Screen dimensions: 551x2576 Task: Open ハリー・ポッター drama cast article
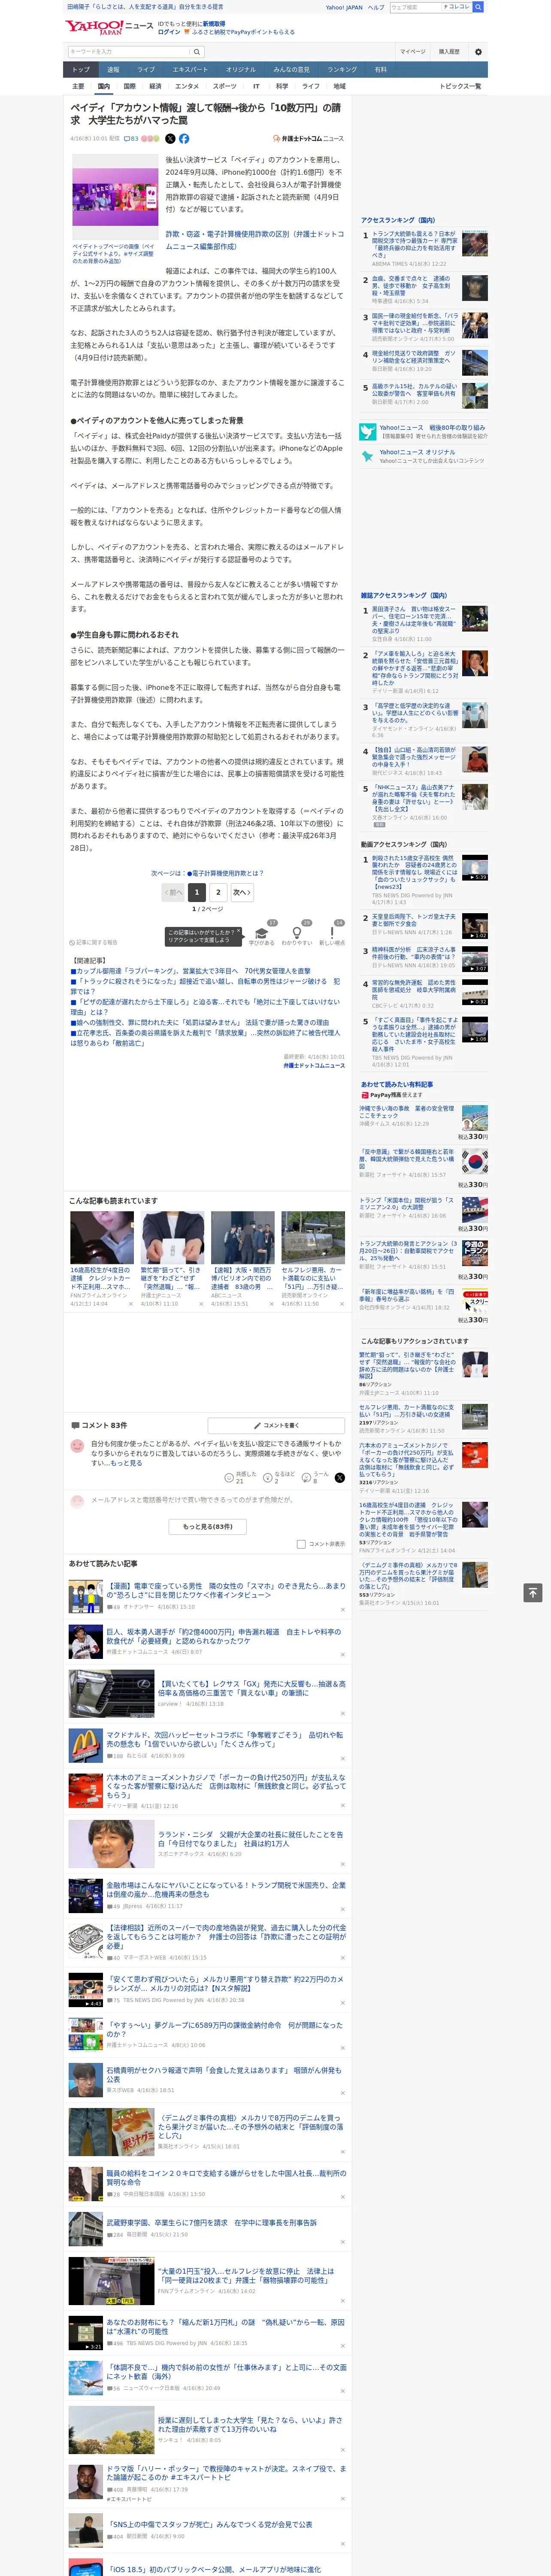[226, 2473]
